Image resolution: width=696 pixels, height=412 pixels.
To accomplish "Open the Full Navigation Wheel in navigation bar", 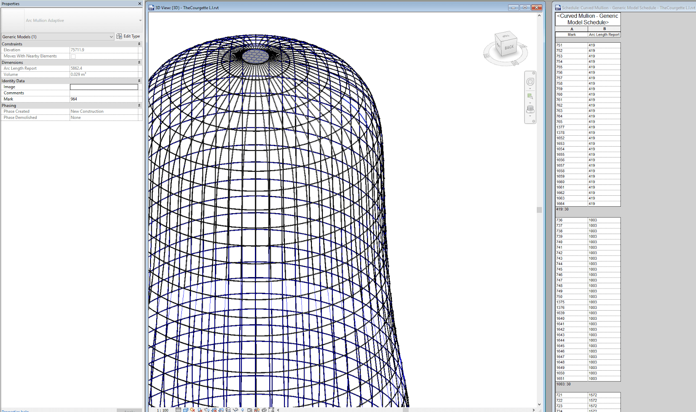I will (x=530, y=82).
